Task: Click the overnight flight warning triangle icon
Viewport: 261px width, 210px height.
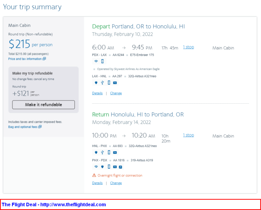Action: pos(94,175)
